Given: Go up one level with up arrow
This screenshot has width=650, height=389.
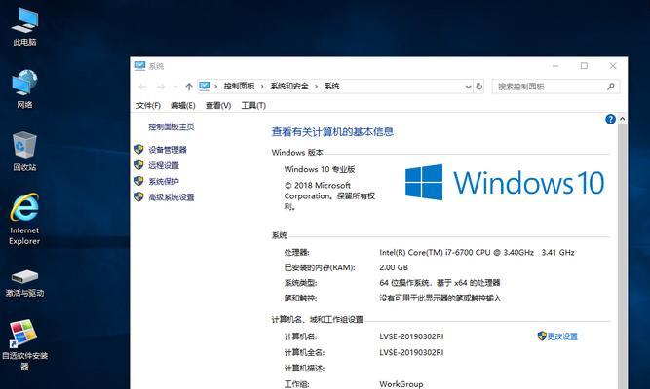Looking at the screenshot, I should (189, 87).
